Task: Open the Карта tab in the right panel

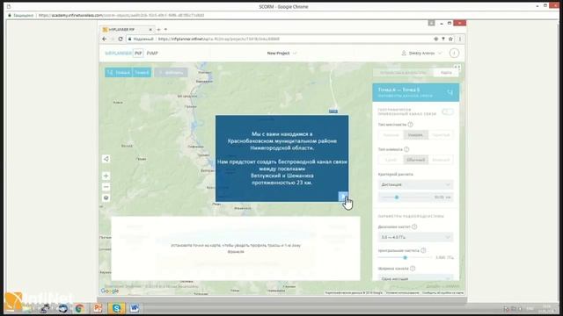Action: click(446, 73)
